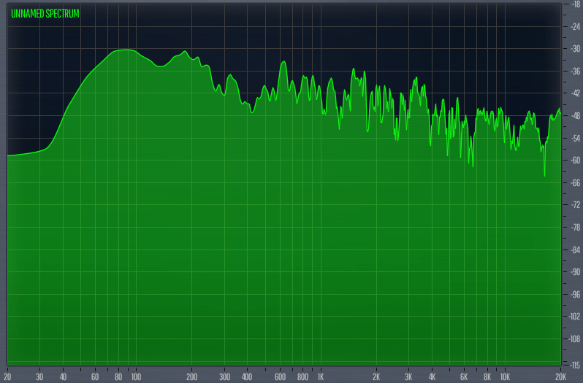
Task: Click the '-30' dB scale label
Action: [575, 49]
